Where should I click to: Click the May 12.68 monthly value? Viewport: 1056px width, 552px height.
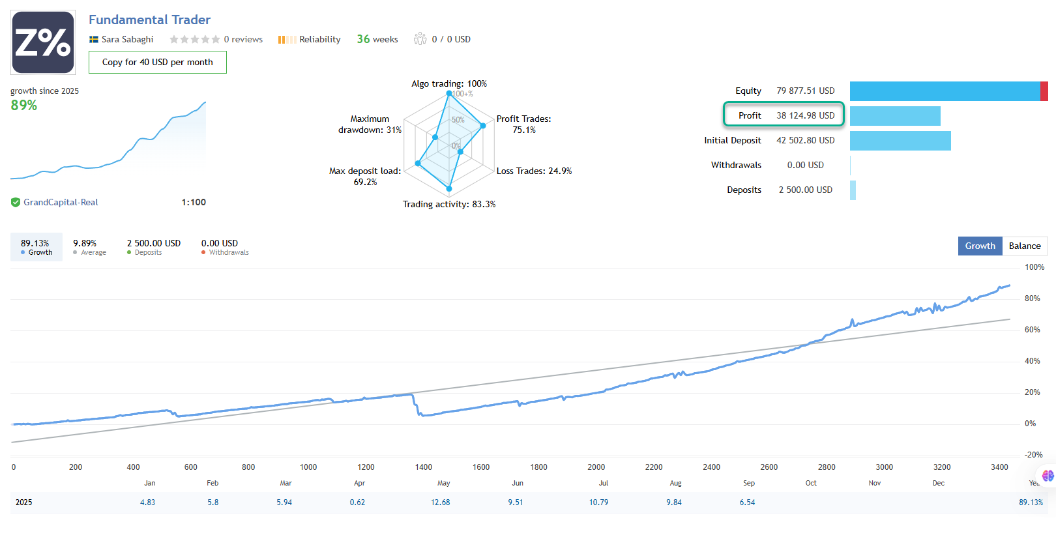(x=440, y=502)
